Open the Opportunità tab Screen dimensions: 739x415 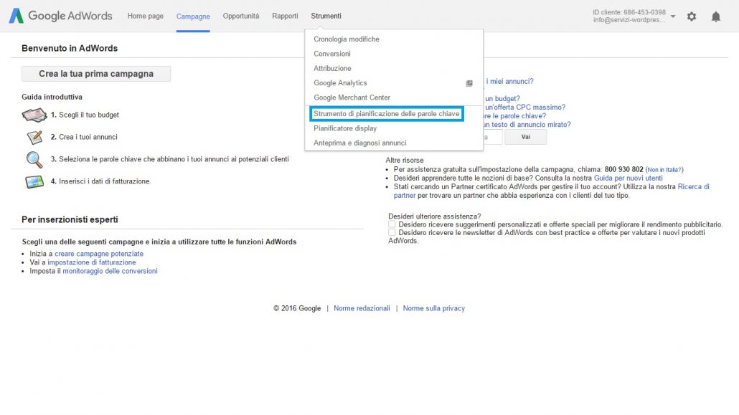tap(241, 16)
